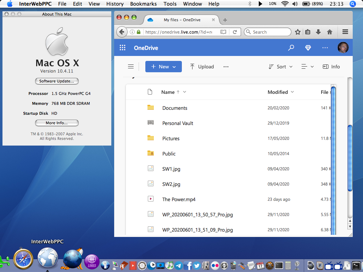Open the OneDrive header three-dots menu
363x272 pixels.
pos(325,48)
